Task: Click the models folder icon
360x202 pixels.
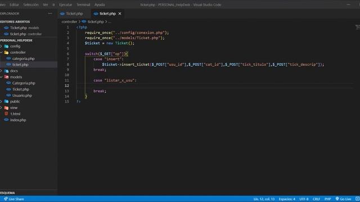Action: pos(6,77)
